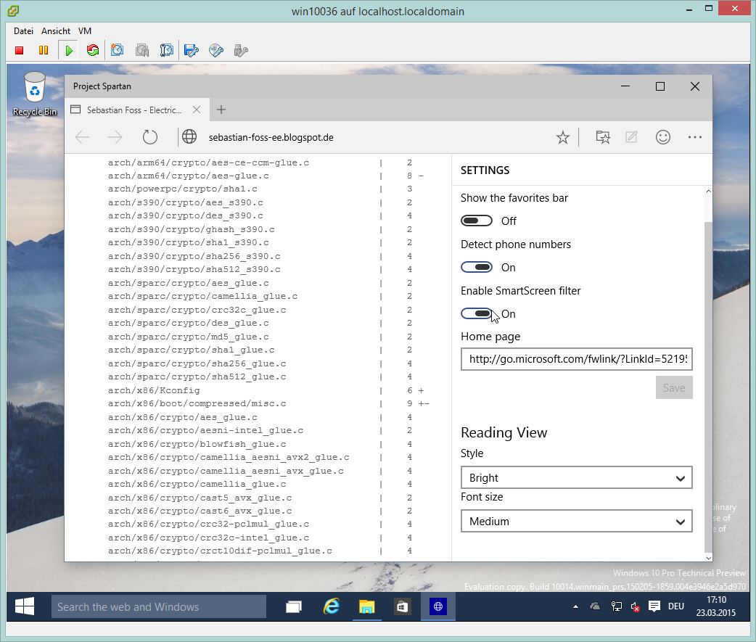Click the Save home page button
756x642 pixels.
pos(674,387)
